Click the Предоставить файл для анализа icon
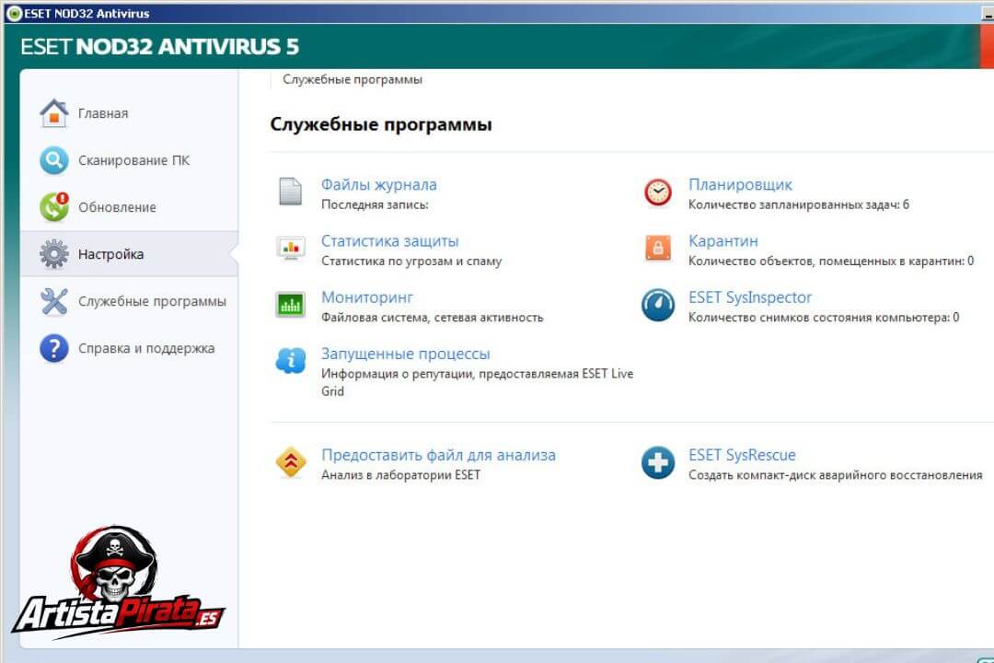The width and height of the screenshot is (994, 663). [290, 462]
